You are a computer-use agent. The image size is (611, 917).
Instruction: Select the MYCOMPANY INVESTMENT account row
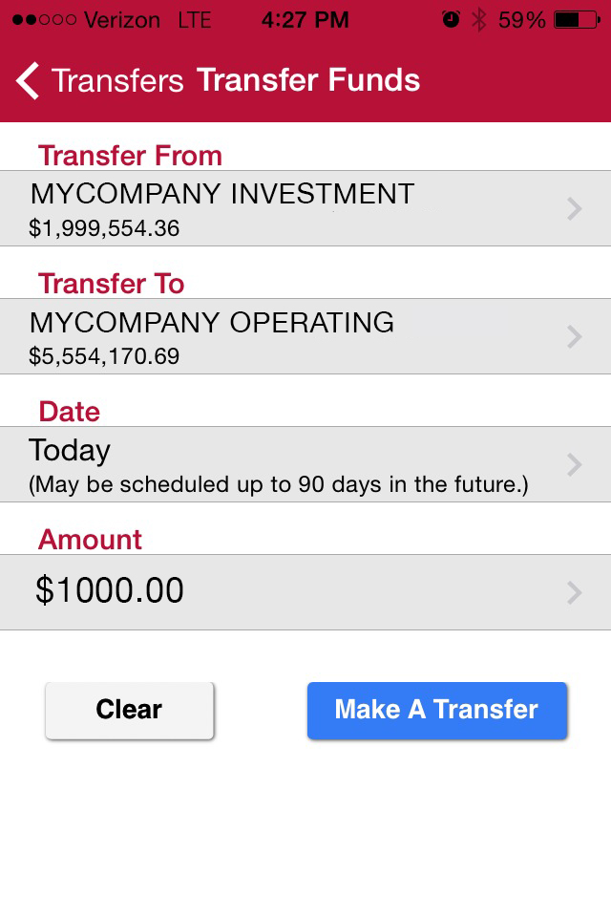(305, 209)
